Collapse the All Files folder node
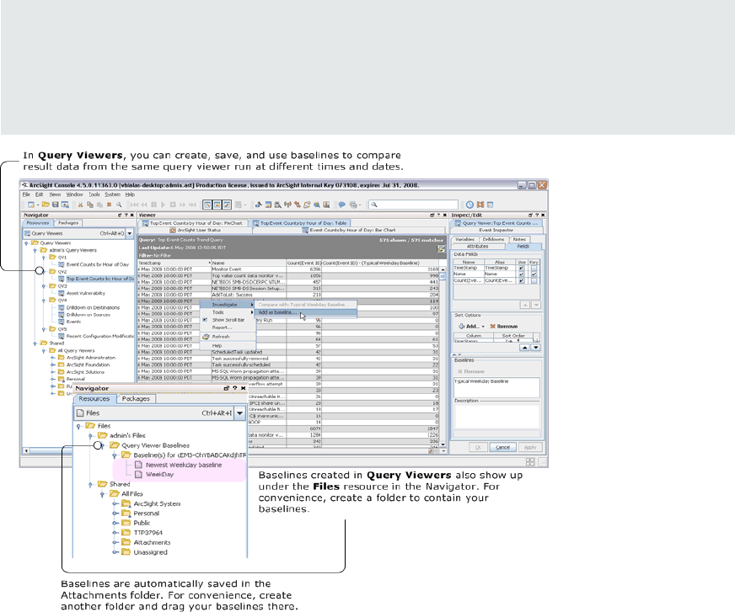The width and height of the screenshot is (735, 612). 102,494
